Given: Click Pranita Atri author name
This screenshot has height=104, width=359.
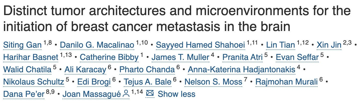Looking at the screenshot, I should click(243, 57).
